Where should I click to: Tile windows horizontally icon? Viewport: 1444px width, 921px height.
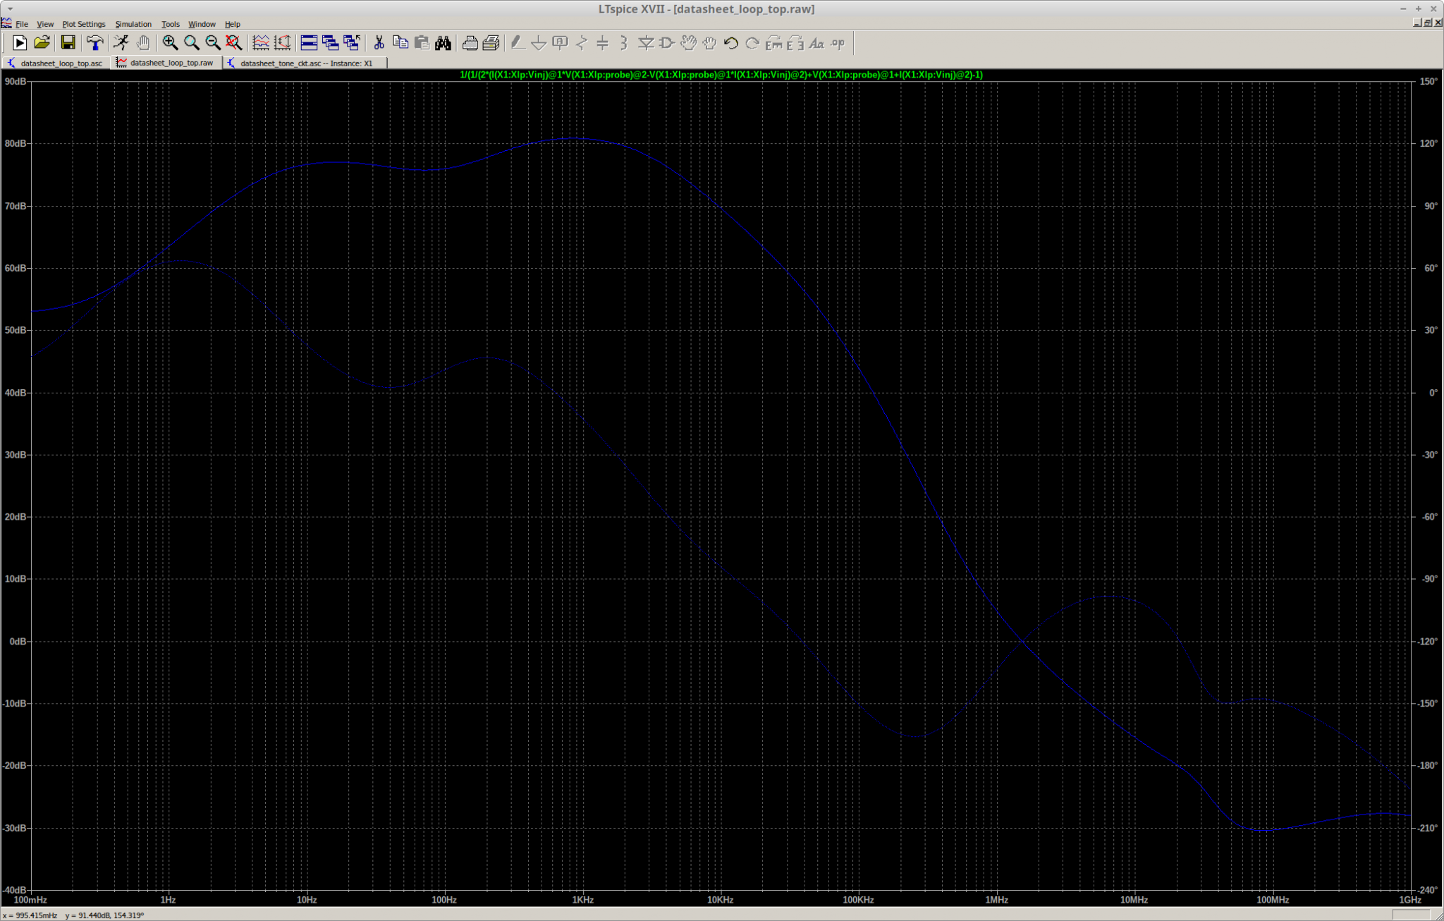(x=309, y=43)
